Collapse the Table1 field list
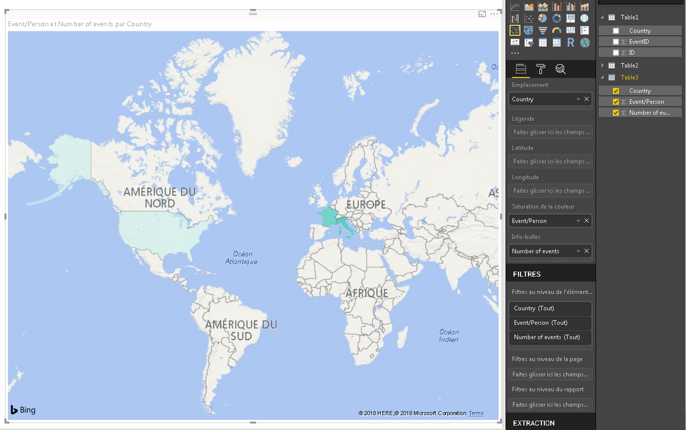 pyautogui.click(x=602, y=17)
